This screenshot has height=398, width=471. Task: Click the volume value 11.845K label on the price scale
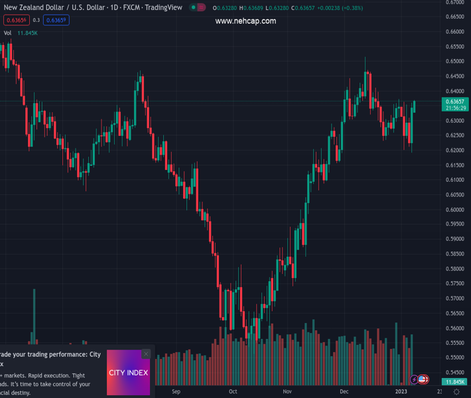(455, 382)
